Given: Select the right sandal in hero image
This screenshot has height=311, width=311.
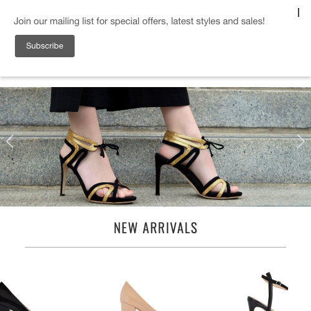Looking at the screenshot, I should (197, 165).
